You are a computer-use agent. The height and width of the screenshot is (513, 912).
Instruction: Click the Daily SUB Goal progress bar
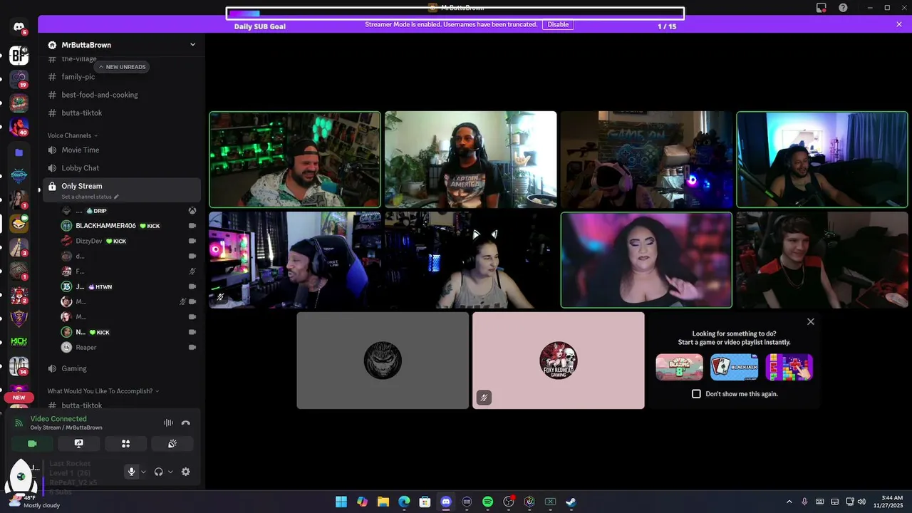455,14
